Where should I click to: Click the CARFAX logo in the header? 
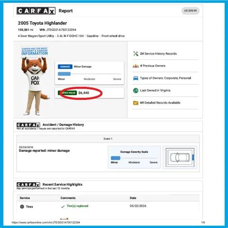click(36, 11)
